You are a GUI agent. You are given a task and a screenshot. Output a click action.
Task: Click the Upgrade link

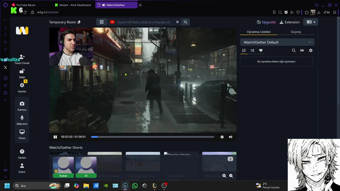pos(266,22)
